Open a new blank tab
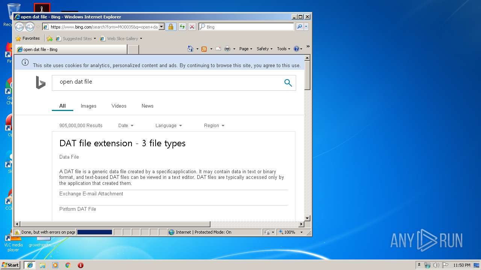Screen dimensions: 481x270 (133, 49)
